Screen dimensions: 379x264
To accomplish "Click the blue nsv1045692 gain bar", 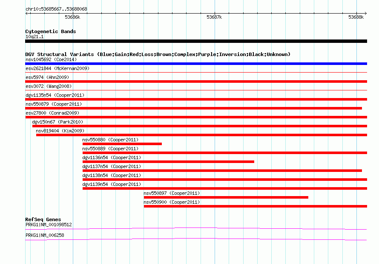I will pyautogui.click(x=196, y=64).
